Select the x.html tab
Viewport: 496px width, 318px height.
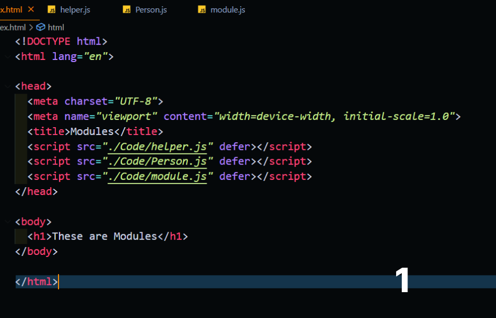point(11,9)
